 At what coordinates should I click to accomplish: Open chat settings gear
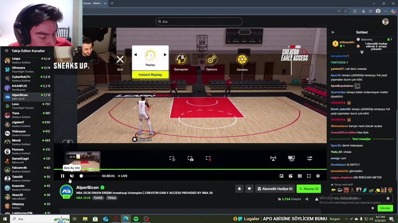coord(373,208)
